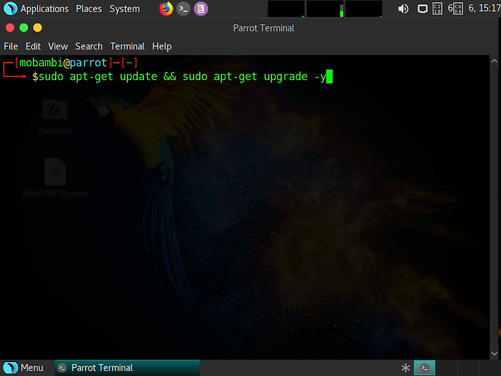The width and height of the screenshot is (501, 376).
Task: Open the purple text editor launcher
Action: tap(201, 8)
